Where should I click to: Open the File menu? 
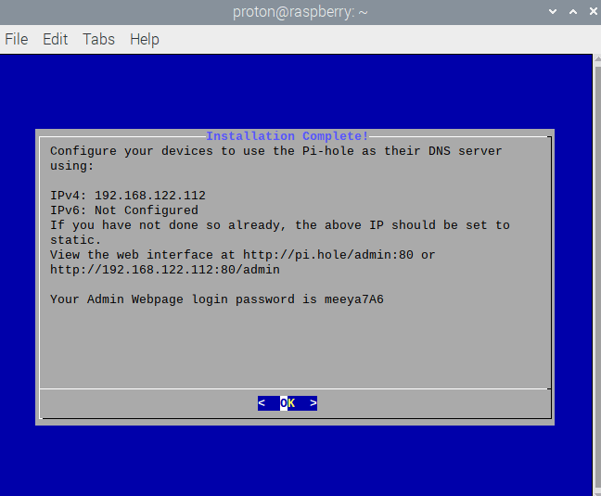pos(17,39)
